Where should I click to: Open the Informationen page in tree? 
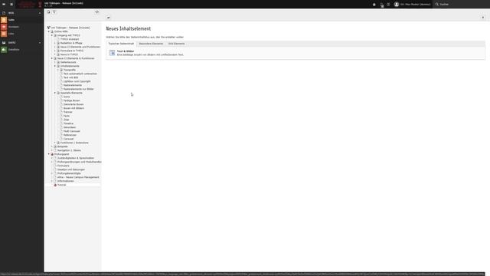point(66,181)
